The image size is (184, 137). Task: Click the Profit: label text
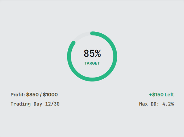point(18,95)
